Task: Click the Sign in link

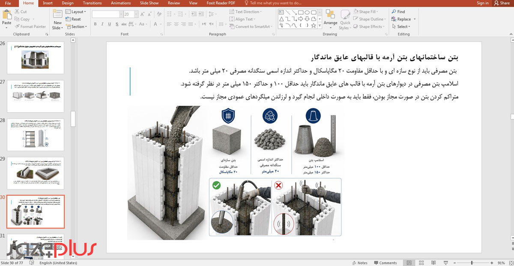Action: pyautogui.click(x=482, y=3)
